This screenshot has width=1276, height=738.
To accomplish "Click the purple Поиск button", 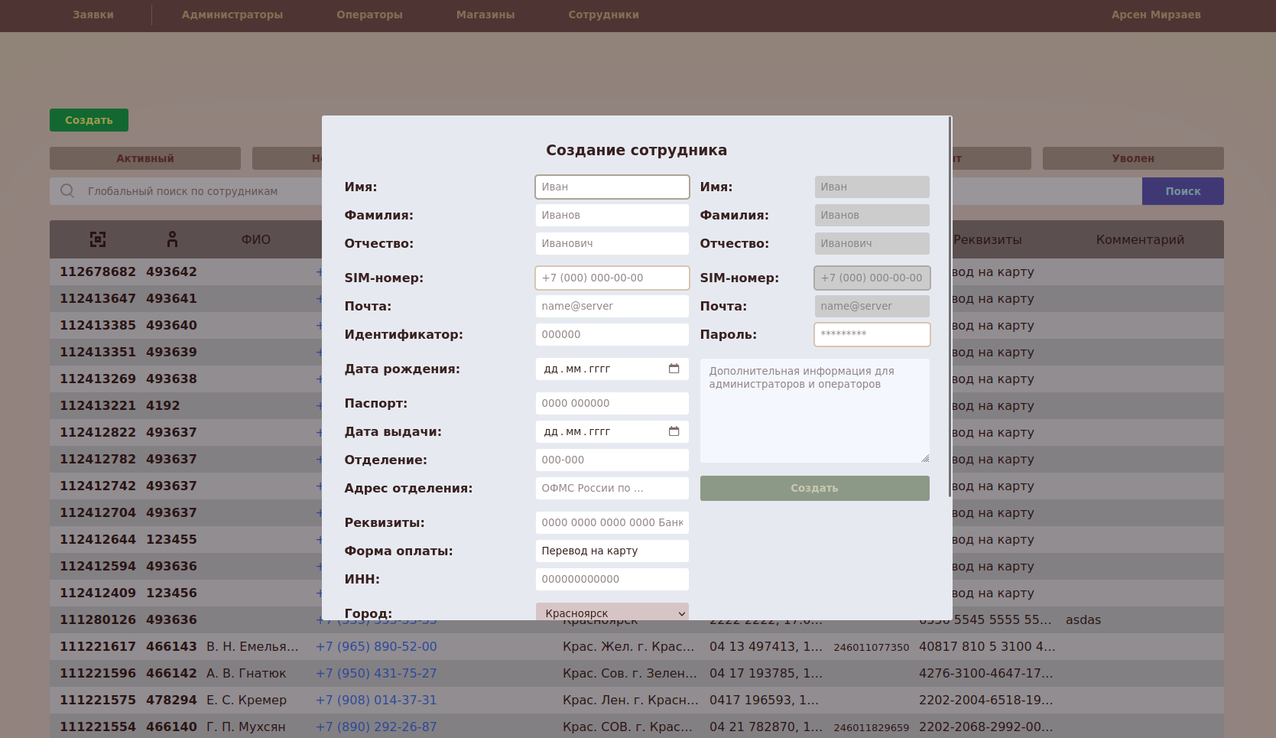I will pos(1182,191).
